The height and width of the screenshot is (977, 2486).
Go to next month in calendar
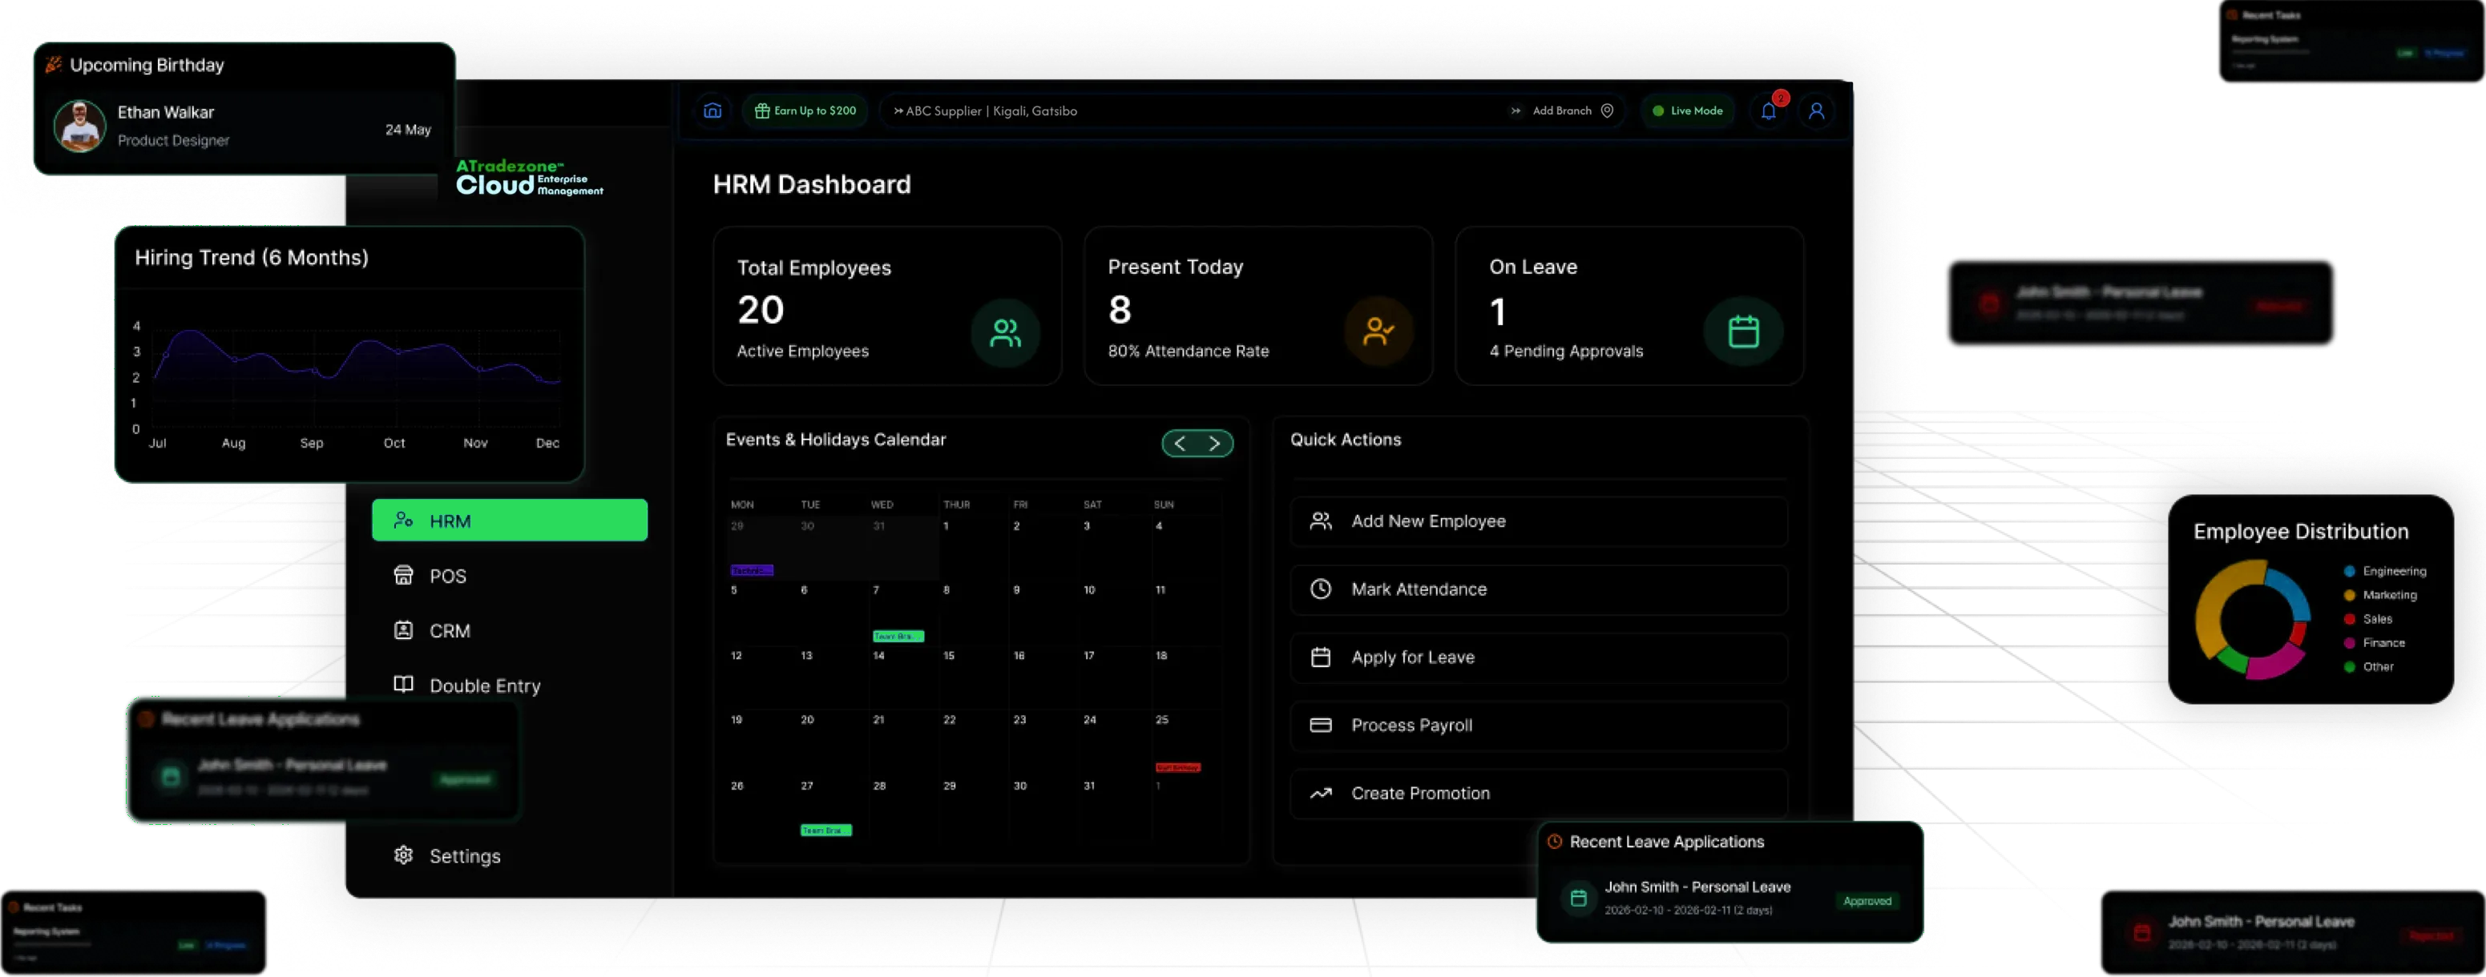tap(1215, 444)
